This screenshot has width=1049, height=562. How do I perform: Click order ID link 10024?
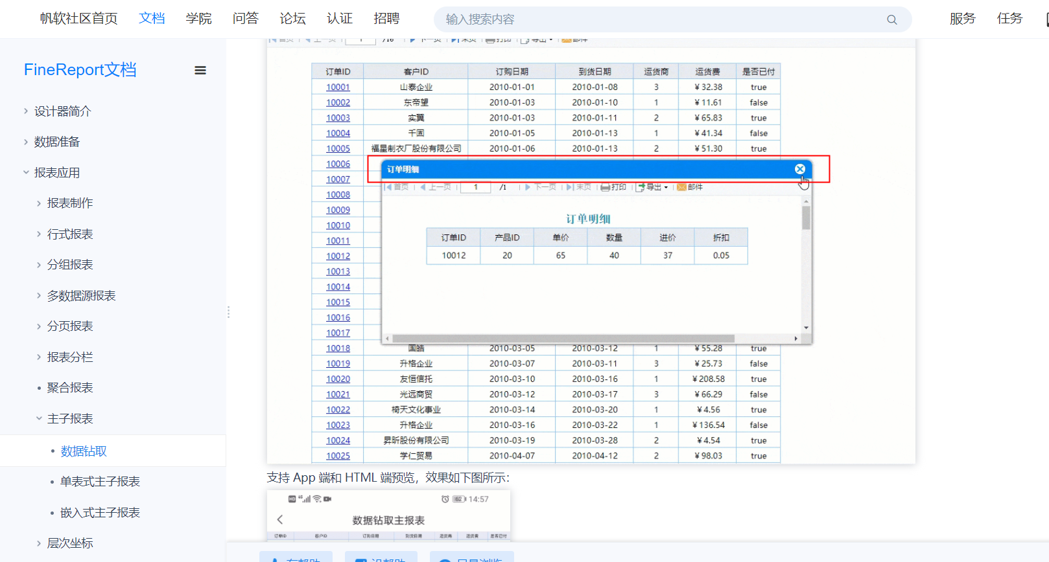338,441
